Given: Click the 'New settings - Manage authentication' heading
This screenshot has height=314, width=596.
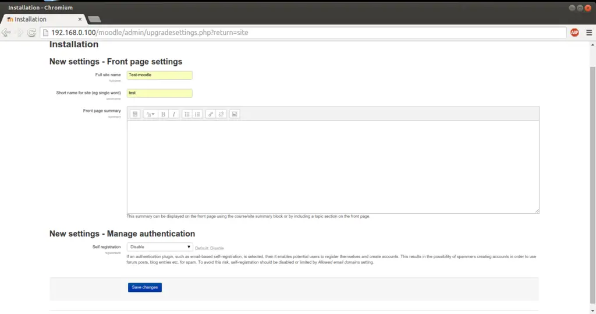Looking at the screenshot, I should tap(122, 234).
